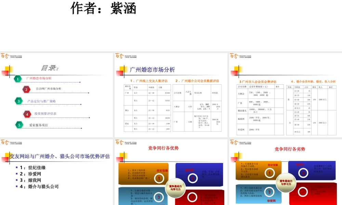Click the Baihe logo on the 竞争同行各优势 slide
Image resolution: width=342 pixels, height=205 pixels.
[x=126, y=142]
